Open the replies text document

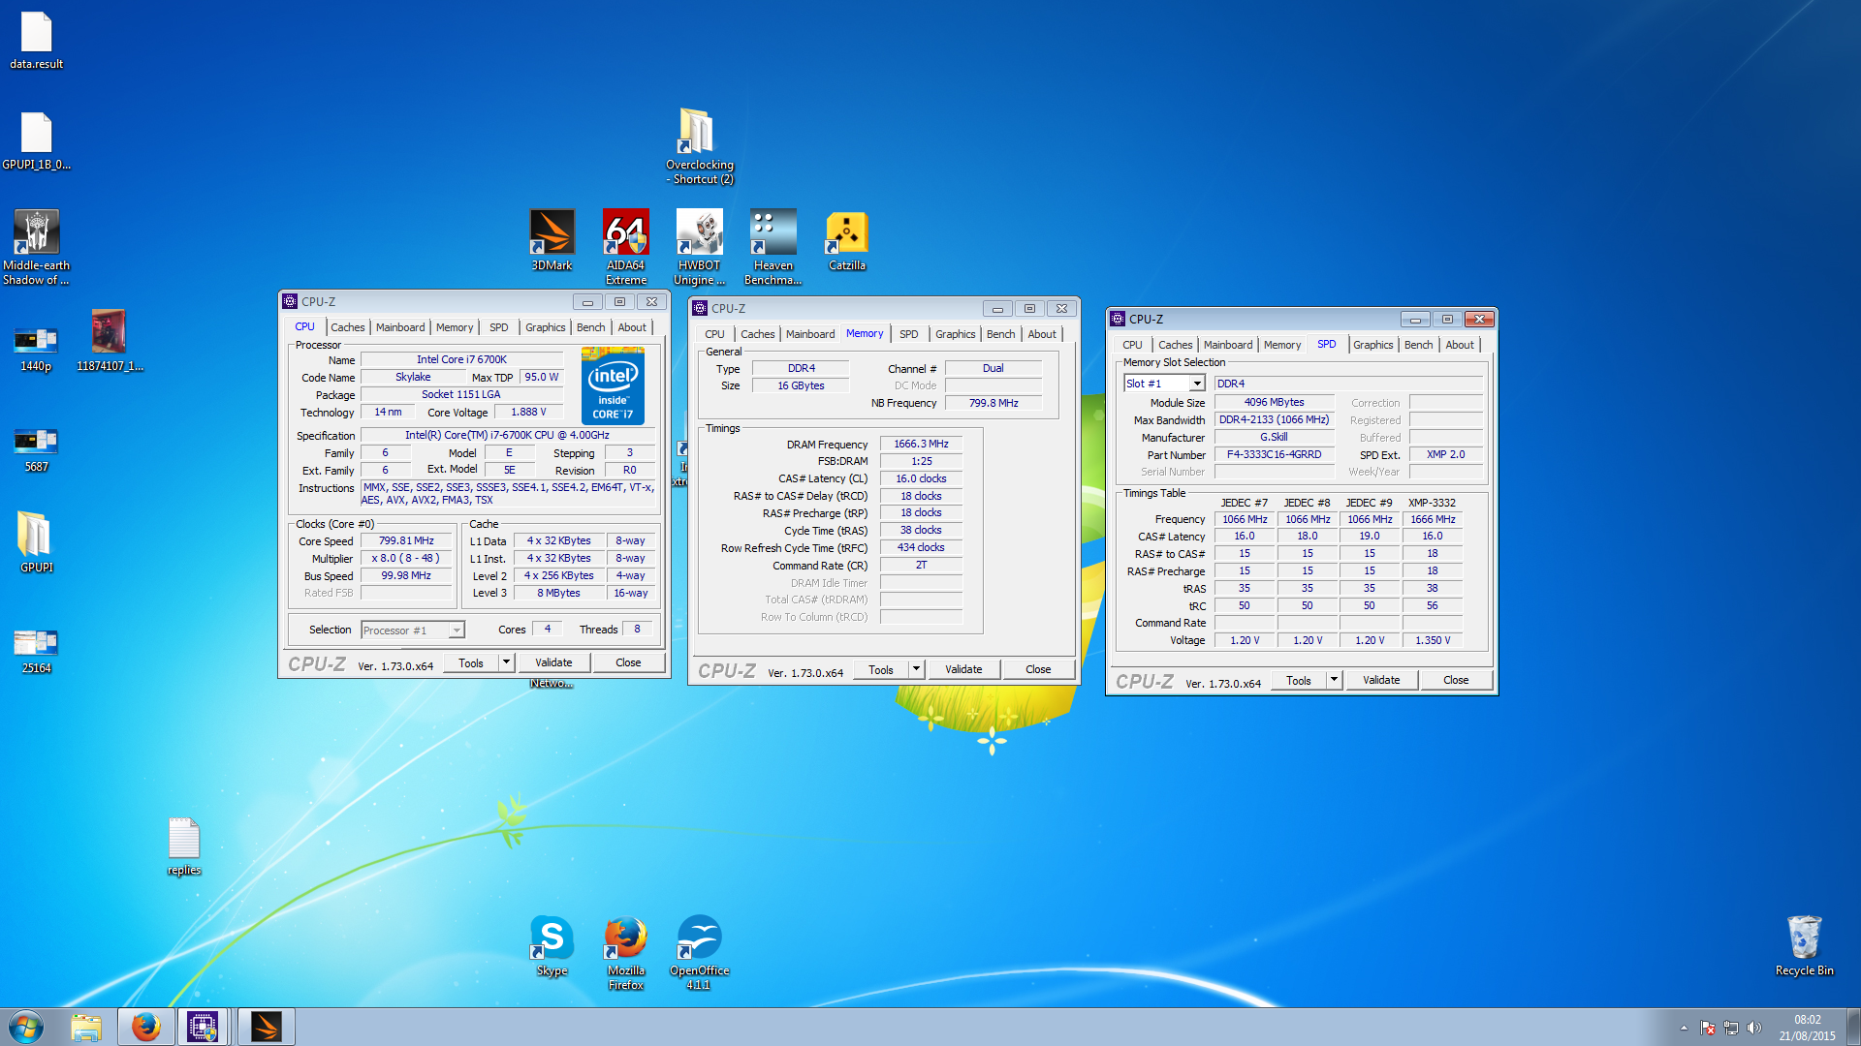(x=183, y=846)
